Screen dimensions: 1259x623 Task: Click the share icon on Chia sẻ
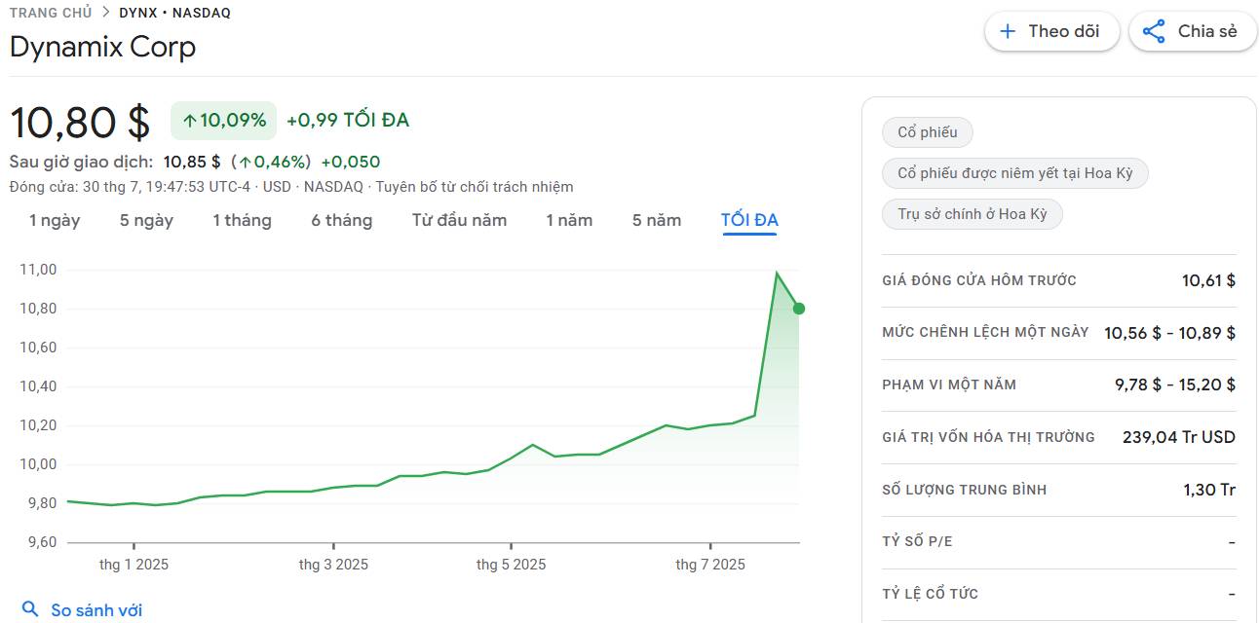click(1154, 31)
